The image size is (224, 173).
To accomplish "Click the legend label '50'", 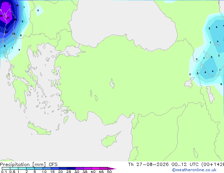I will coord(109,172).
